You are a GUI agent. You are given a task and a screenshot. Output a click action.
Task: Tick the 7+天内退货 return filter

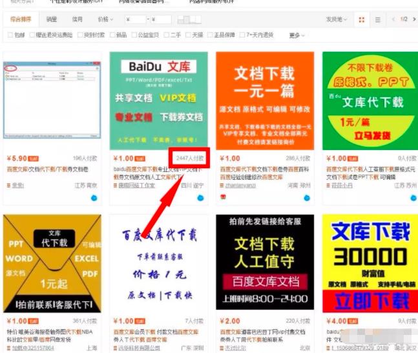pos(242,35)
